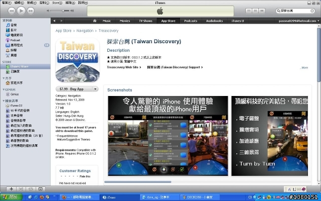The image size is (321, 201).
Task: Click Treascovery breadcrumb link
Action: click(x=108, y=31)
